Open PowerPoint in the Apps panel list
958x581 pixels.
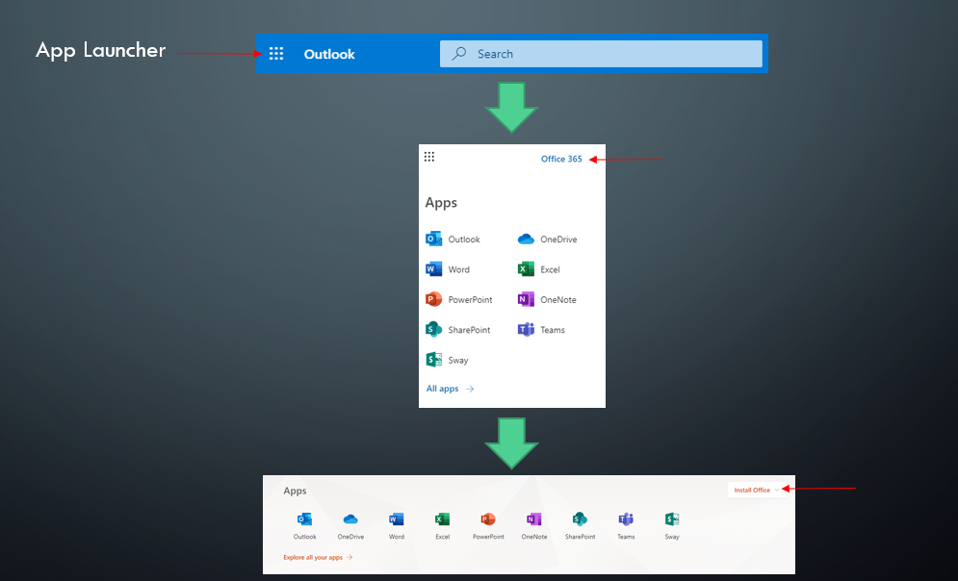[x=461, y=300]
